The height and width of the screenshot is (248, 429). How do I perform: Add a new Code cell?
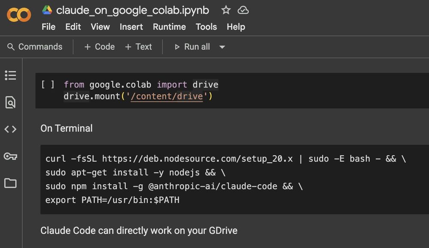100,47
